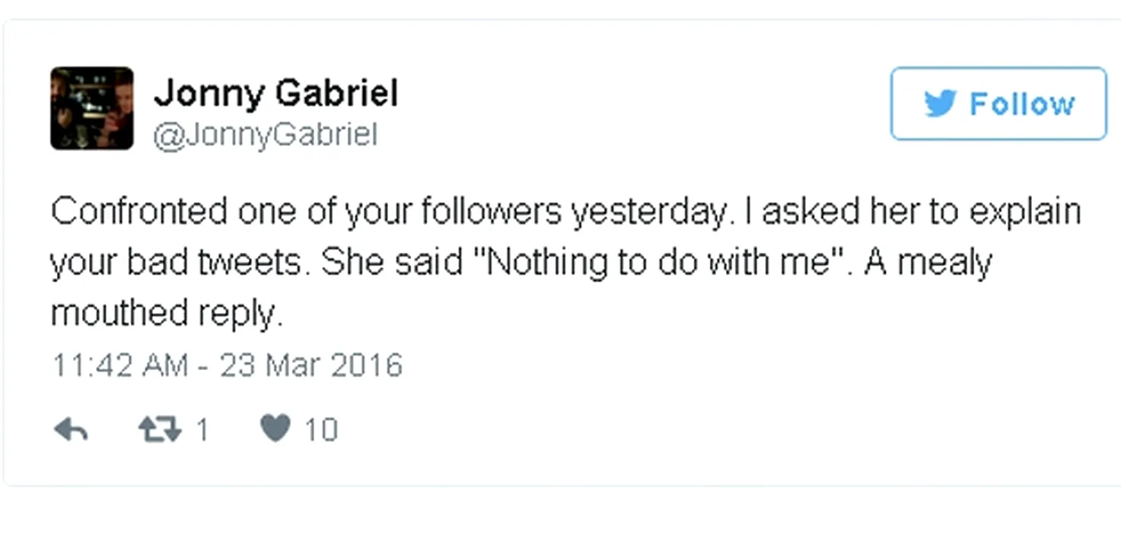
Task: Click the words mouthed reply on last line
Action: tap(166, 313)
